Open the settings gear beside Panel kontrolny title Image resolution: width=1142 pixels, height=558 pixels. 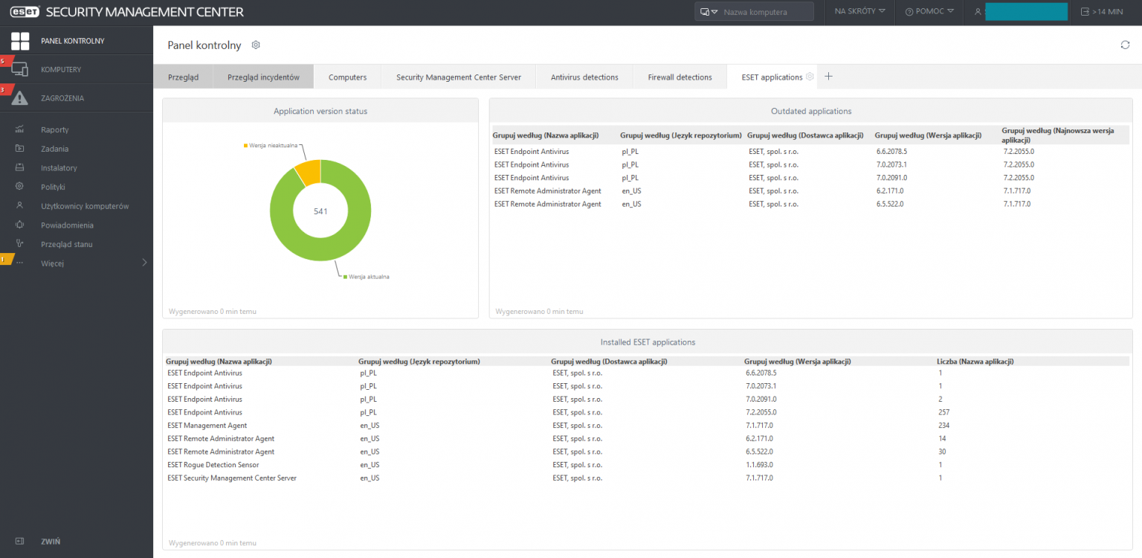(256, 45)
